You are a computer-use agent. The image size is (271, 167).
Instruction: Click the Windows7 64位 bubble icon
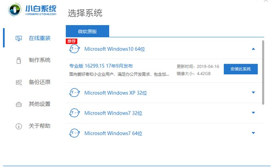pyautogui.click(x=74, y=133)
